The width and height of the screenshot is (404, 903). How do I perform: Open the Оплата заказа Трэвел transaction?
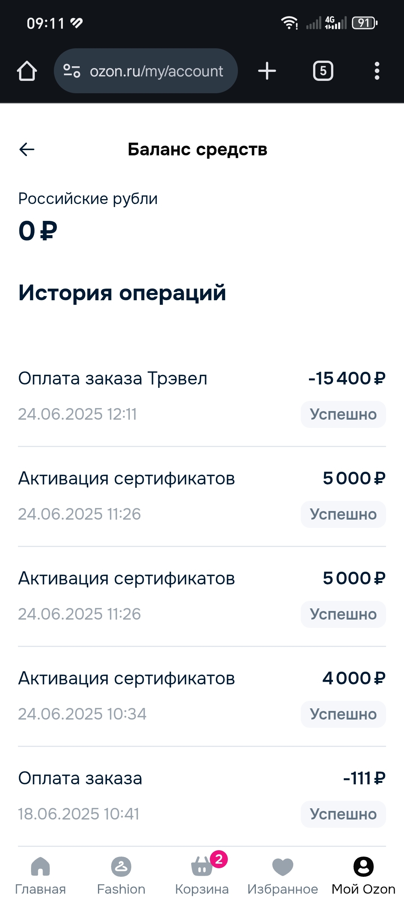[x=113, y=378]
